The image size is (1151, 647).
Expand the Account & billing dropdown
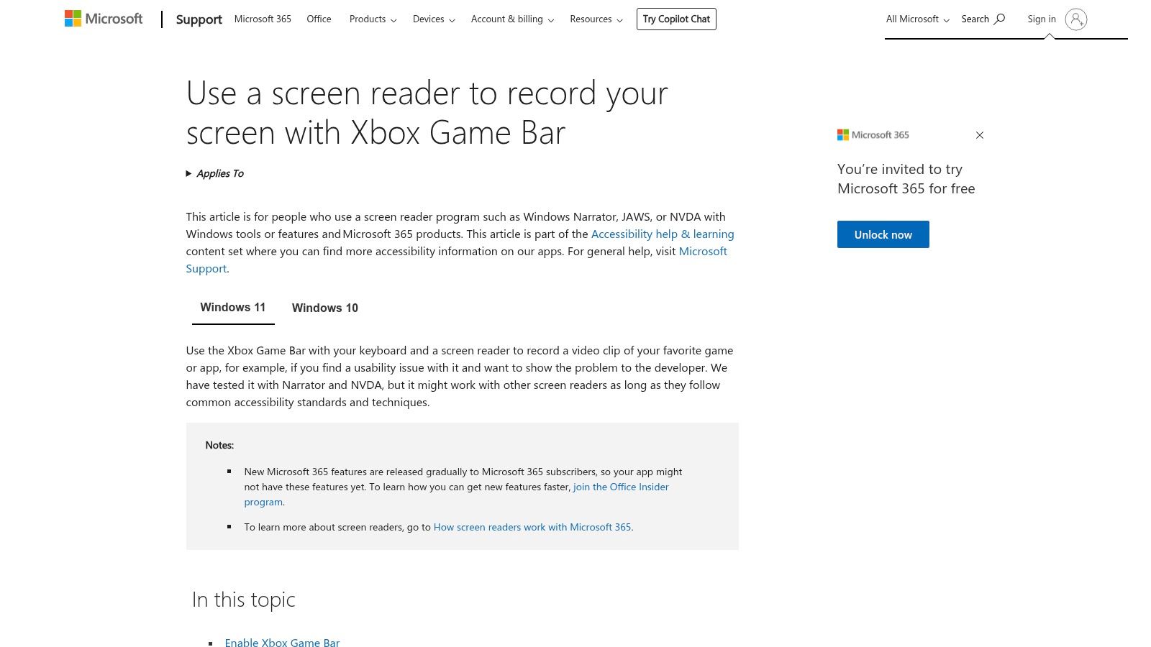tap(511, 19)
